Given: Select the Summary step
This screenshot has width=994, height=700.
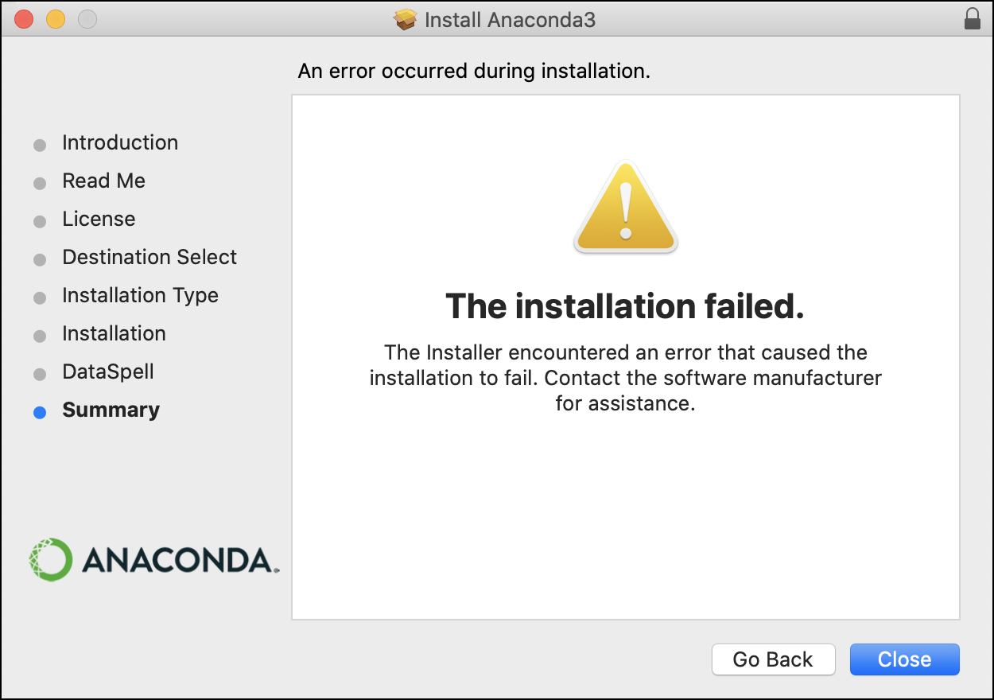Looking at the screenshot, I should pyautogui.click(x=111, y=410).
